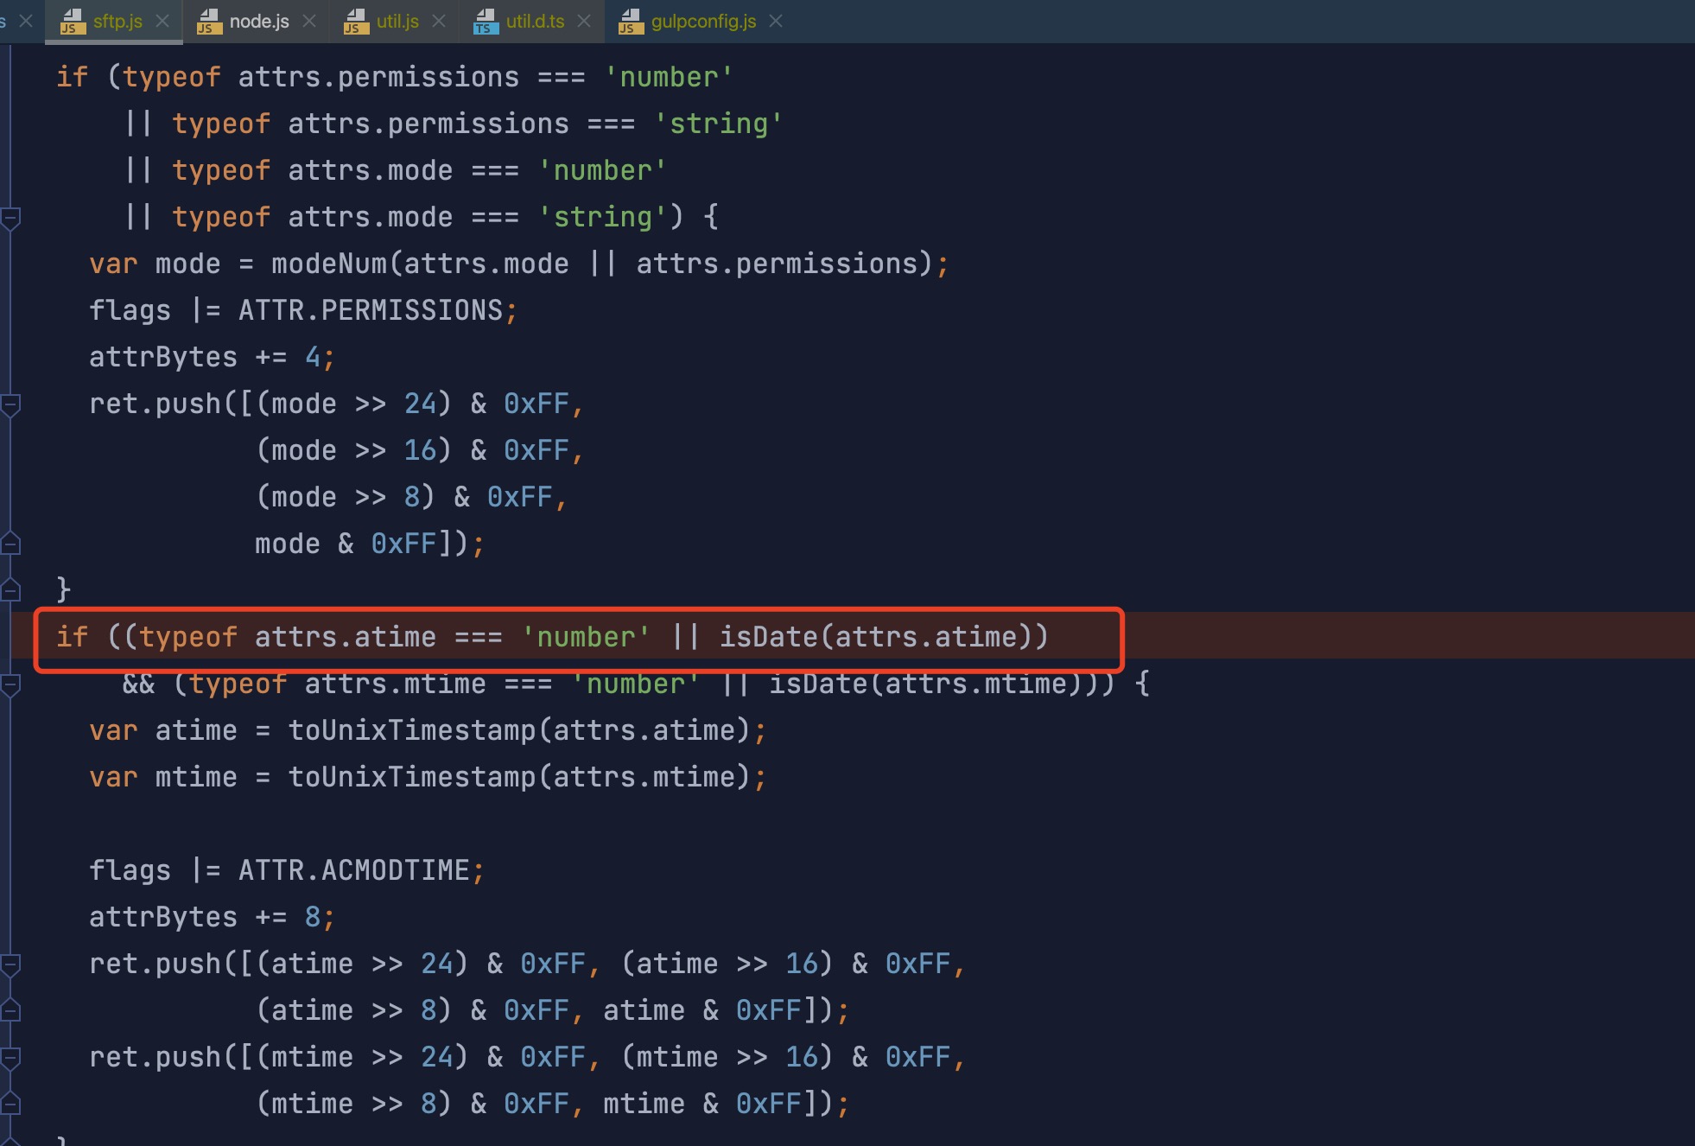
Task: Click the JS file icon on node.js tab
Action: tap(210, 22)
